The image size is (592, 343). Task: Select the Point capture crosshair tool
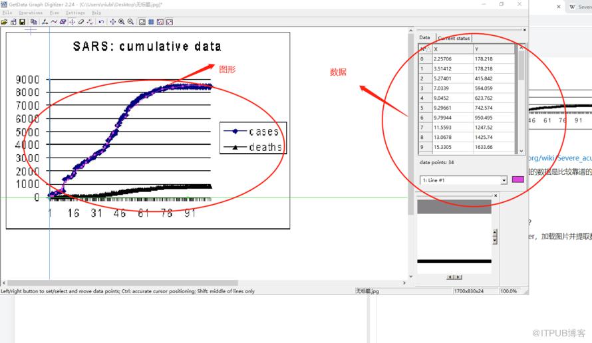tap(72, 22)
